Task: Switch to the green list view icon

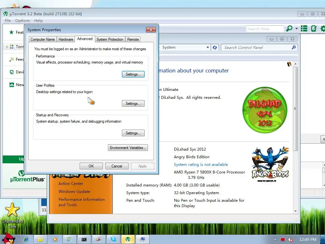Action: [304, 28]
